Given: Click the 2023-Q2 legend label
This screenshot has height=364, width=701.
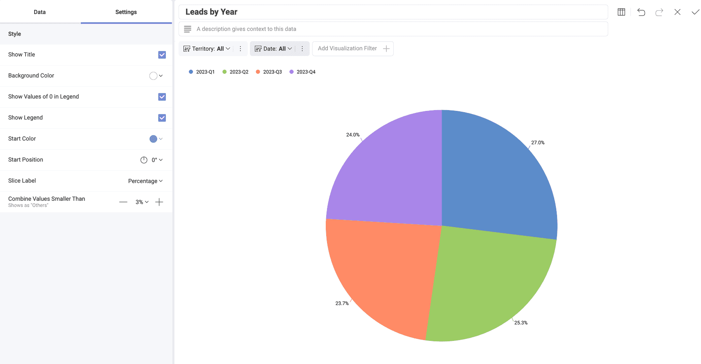Looking at the screenshot, I should click(x=239, y=72).
